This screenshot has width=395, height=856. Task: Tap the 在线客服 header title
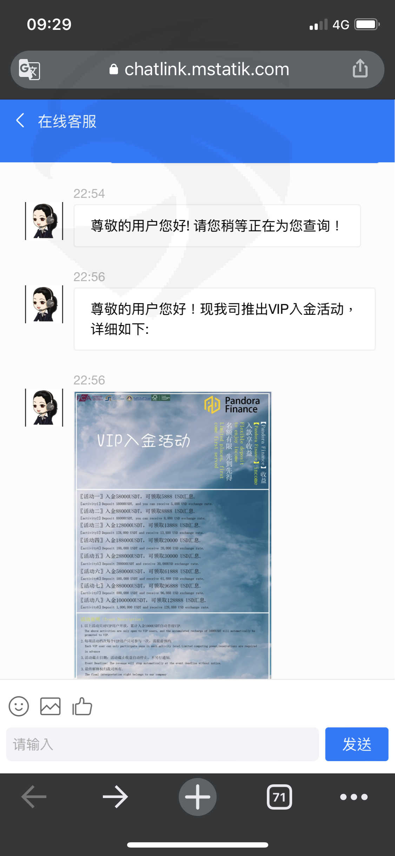(x=67, y=121)
